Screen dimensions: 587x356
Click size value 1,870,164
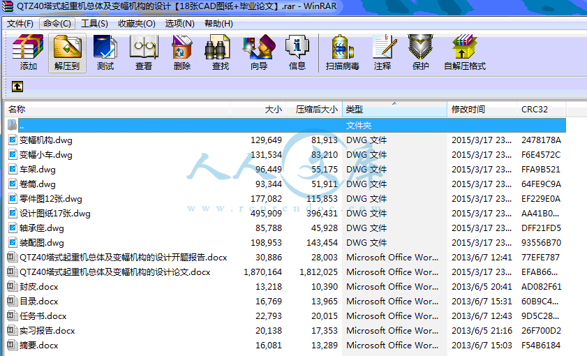pos(262,272)
